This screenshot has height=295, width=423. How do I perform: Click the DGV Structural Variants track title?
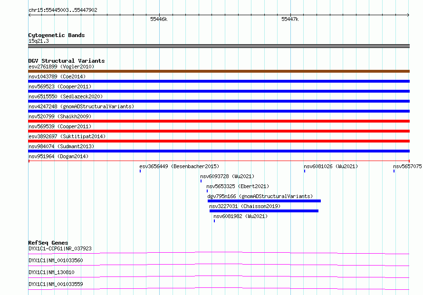tap(67, 61)
